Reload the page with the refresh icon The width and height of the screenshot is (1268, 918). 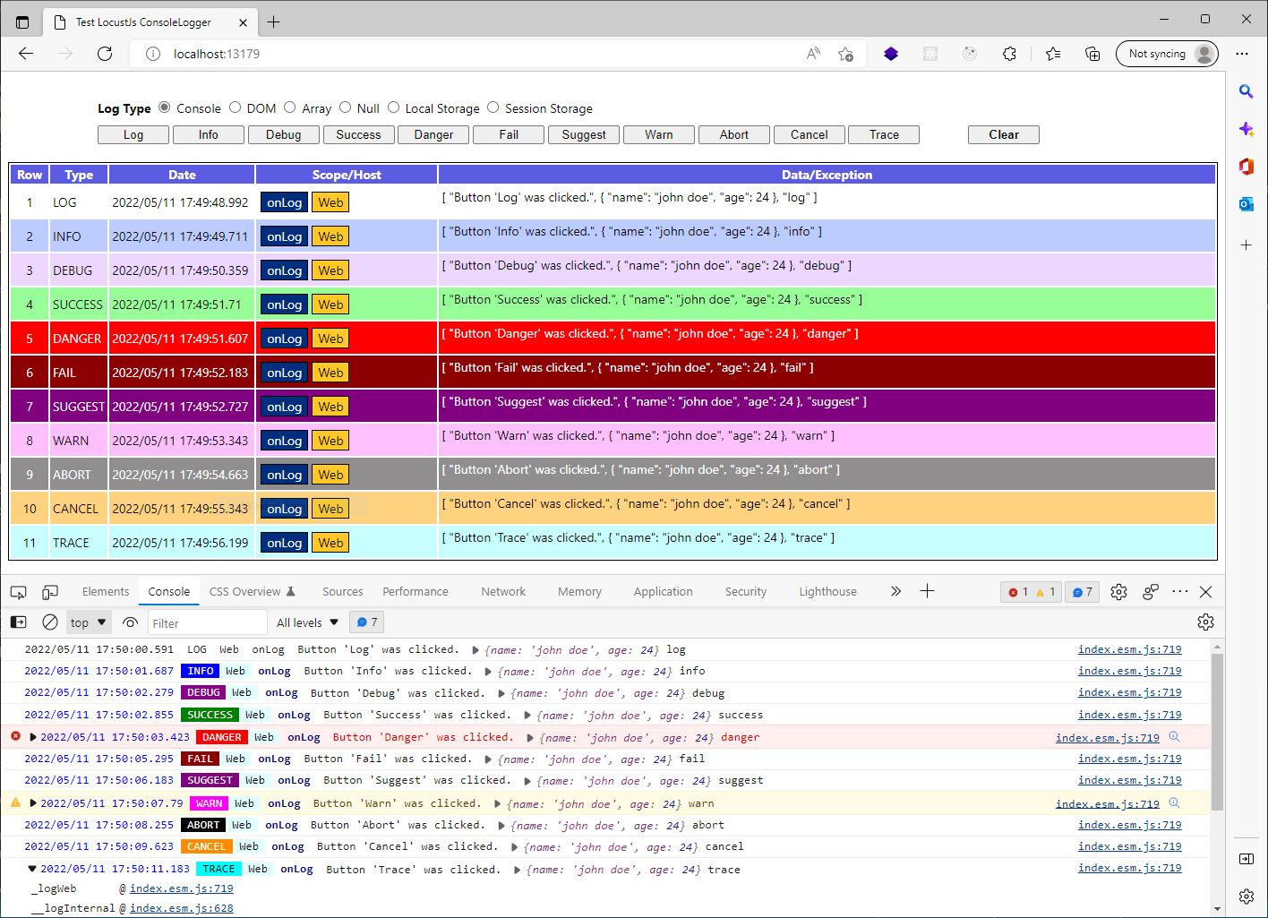105,54
